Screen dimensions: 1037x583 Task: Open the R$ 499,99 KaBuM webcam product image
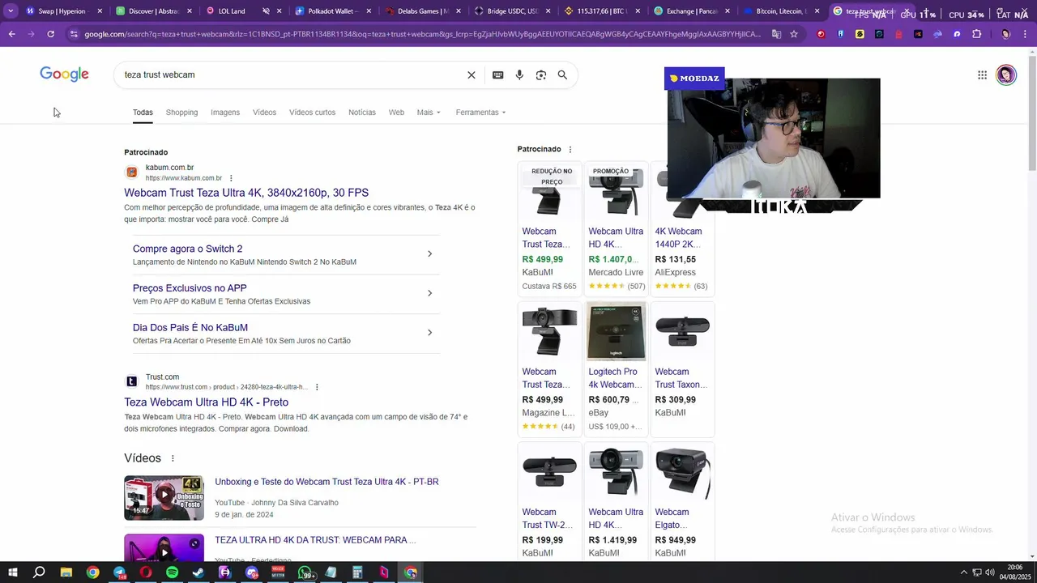point(549,193)
